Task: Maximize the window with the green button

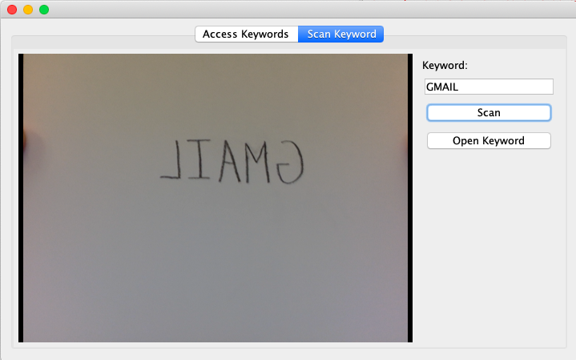Action: [x=44, y=10]
